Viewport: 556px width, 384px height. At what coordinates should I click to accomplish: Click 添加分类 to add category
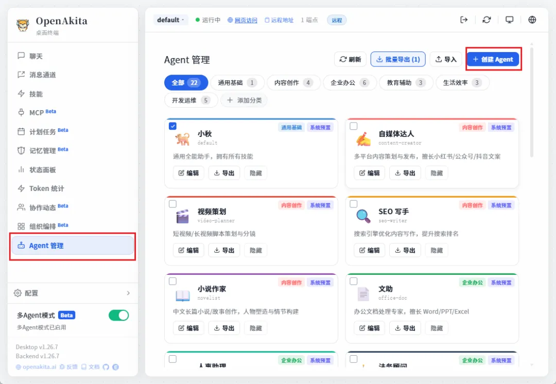click(x=244, y=100)
